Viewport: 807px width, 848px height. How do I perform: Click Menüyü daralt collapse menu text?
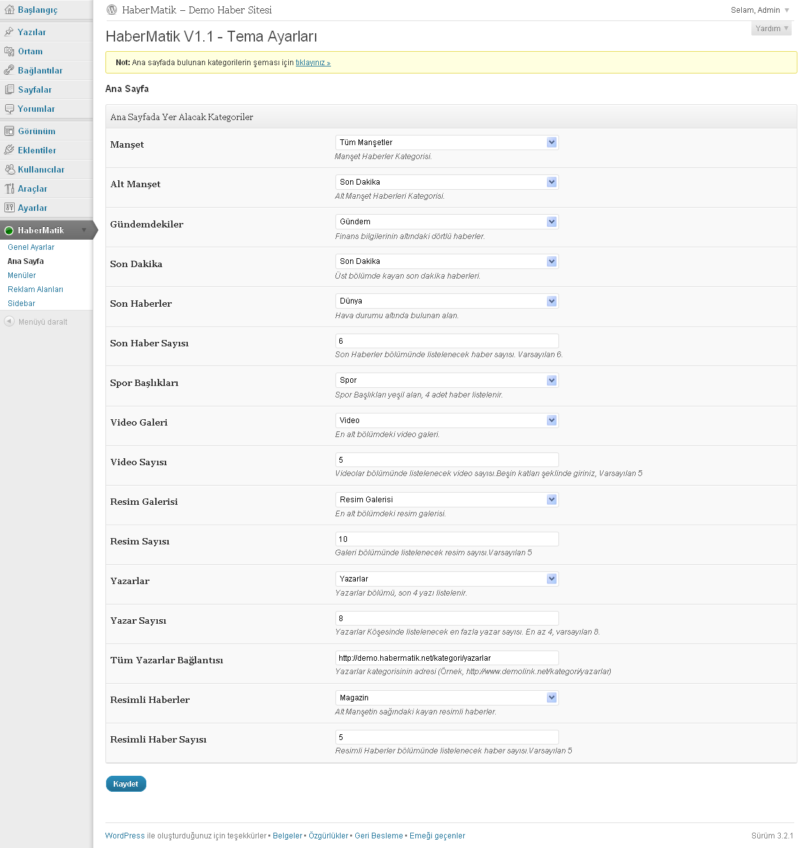click(43, 322)
